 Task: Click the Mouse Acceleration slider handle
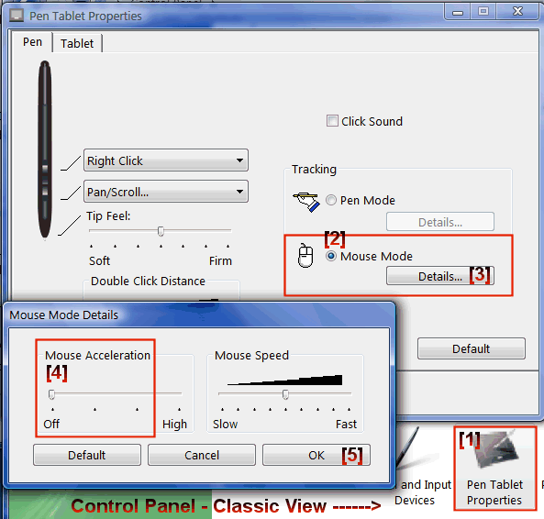pyautogui.click(x=51, y=394)
